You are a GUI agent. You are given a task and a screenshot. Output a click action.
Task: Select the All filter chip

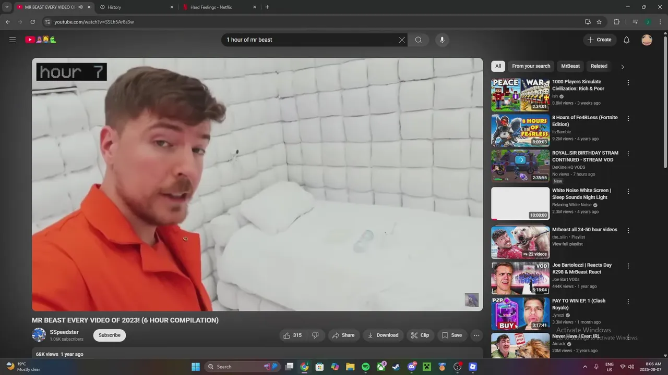click(x=498, y=66)
